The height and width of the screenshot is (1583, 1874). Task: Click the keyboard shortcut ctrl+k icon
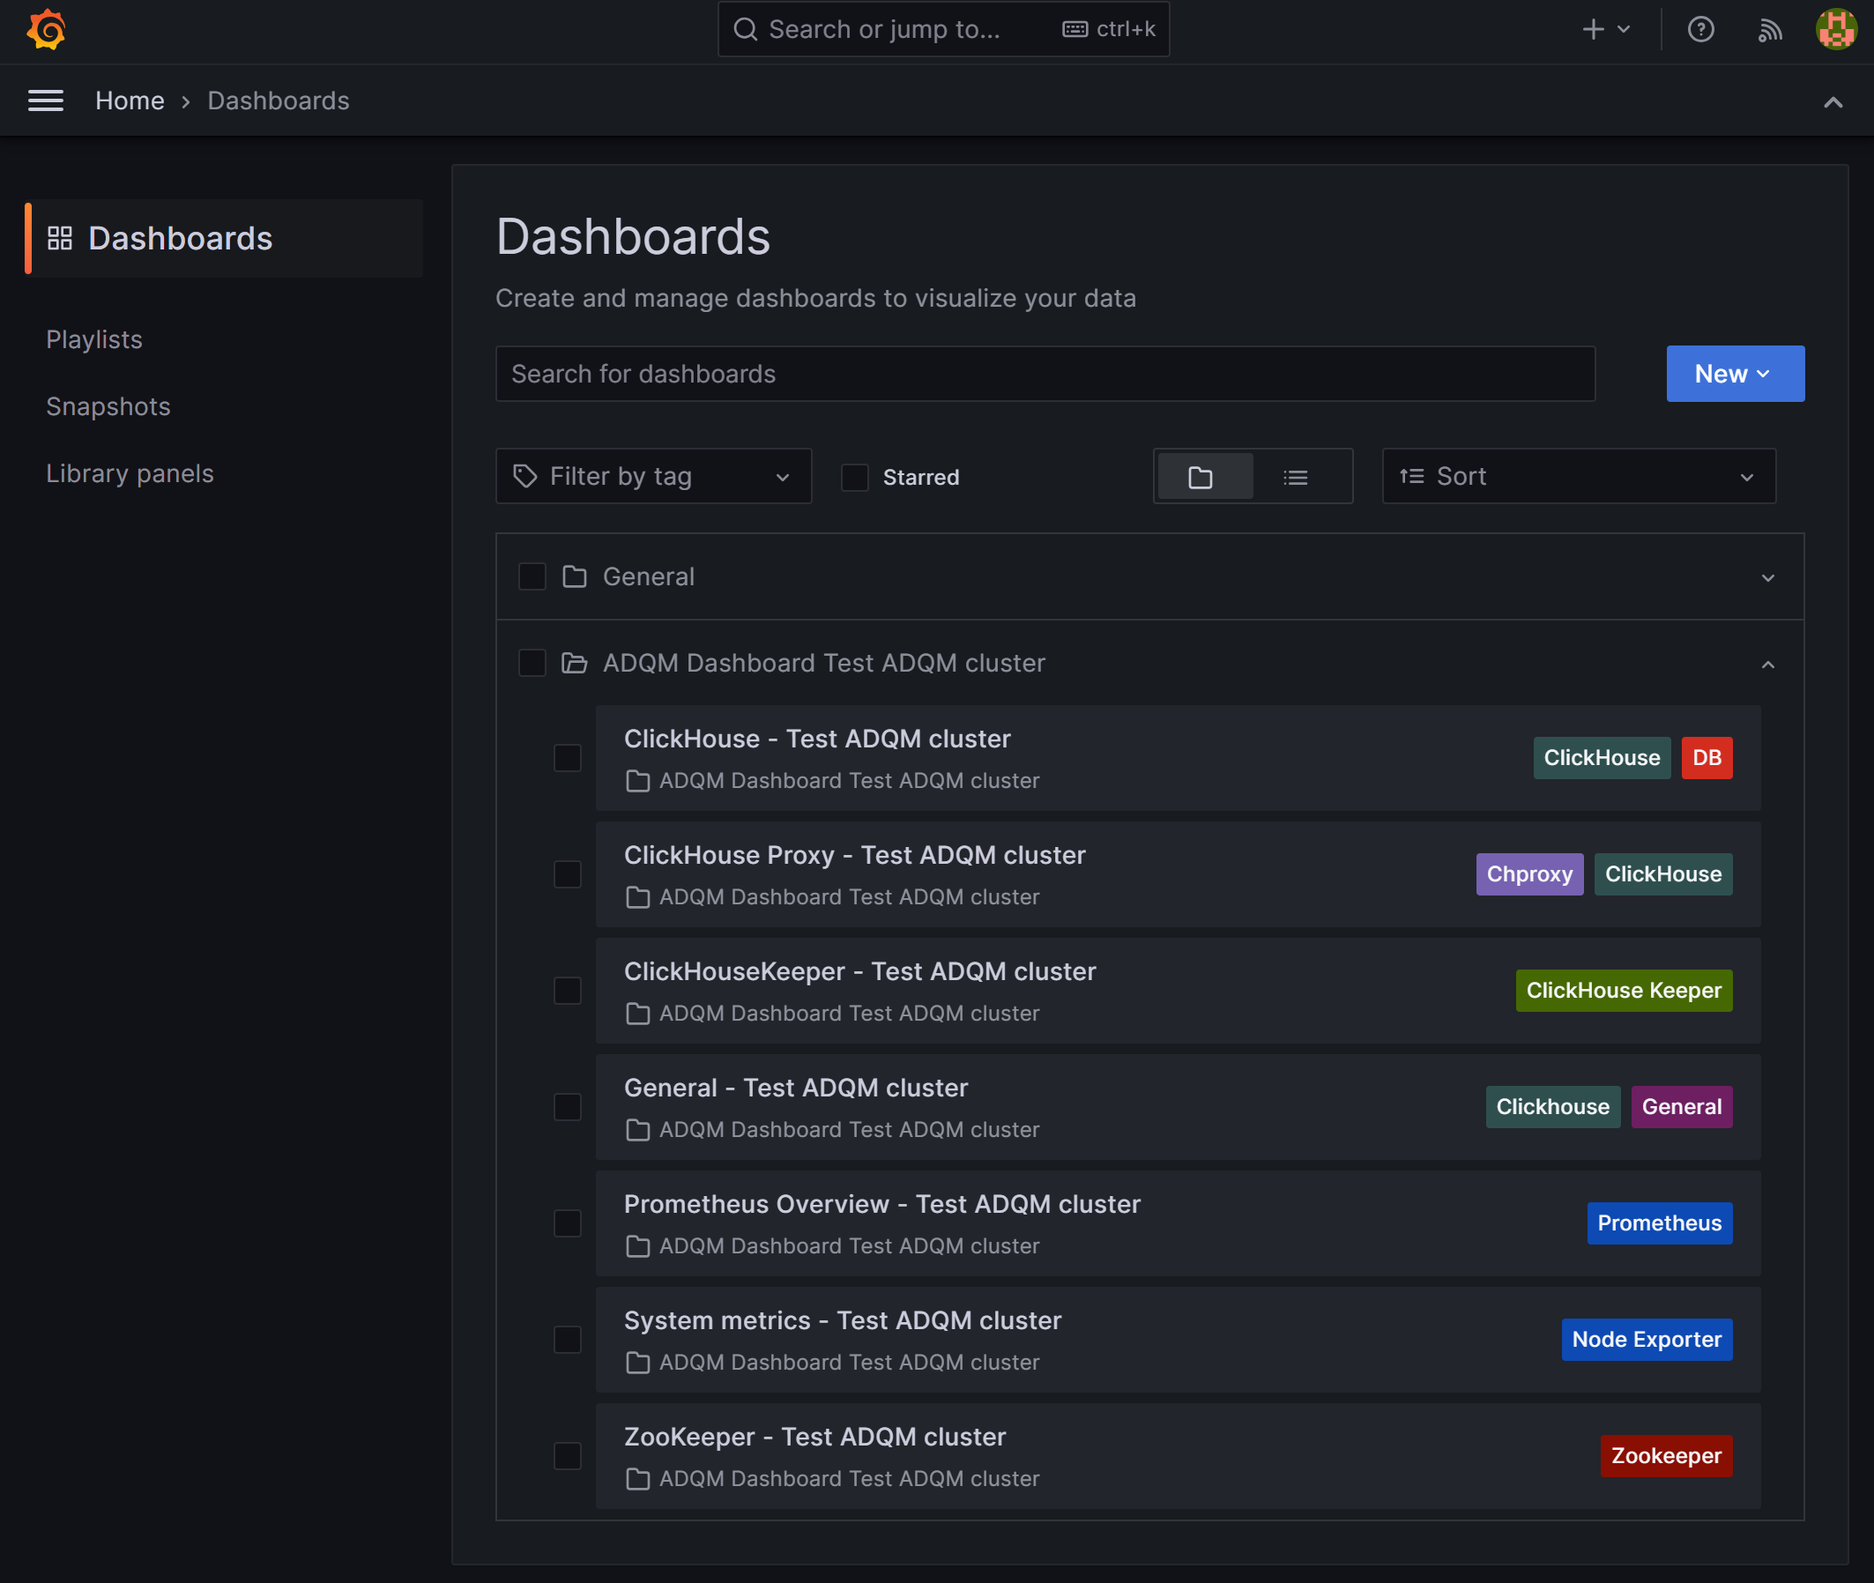[1075, 30]
